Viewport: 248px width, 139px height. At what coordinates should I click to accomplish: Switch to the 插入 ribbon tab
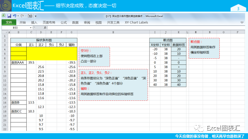pyautogui.click(x=34, y=22)
